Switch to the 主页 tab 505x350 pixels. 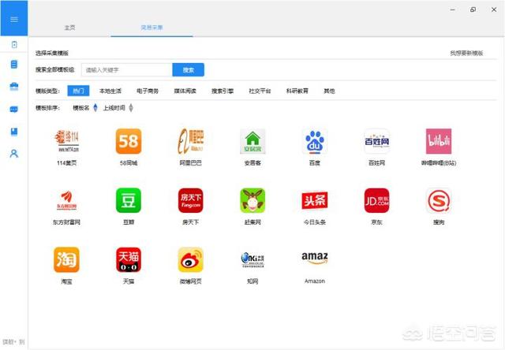coord(69,28)
